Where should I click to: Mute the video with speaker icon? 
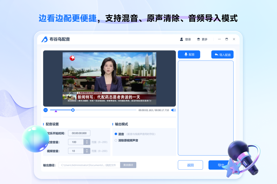pyautogui.click(x=173, y=110)
